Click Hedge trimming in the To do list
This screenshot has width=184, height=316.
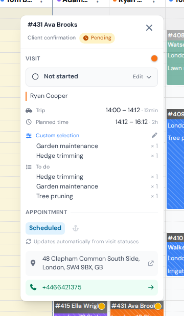coord(59,177)
